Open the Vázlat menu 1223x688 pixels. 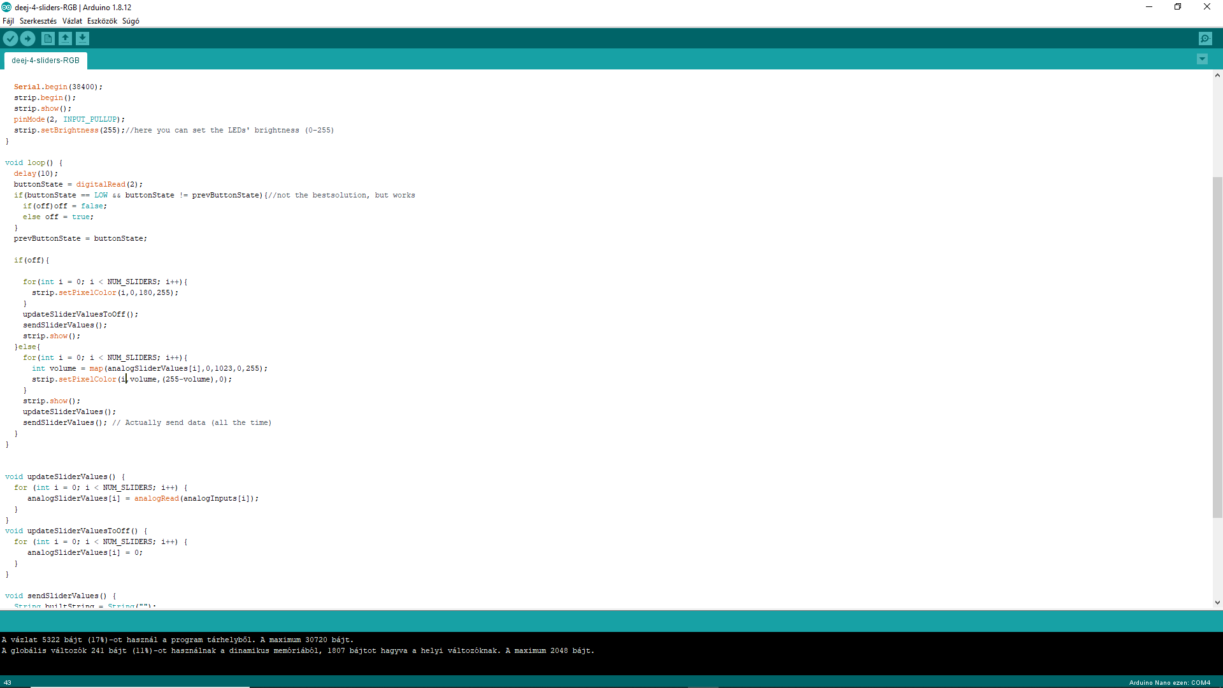click(72, 21)
